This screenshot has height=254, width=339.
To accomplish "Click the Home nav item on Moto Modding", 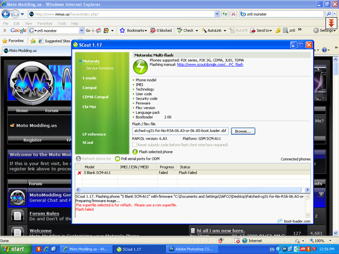I will pos(22,111).
